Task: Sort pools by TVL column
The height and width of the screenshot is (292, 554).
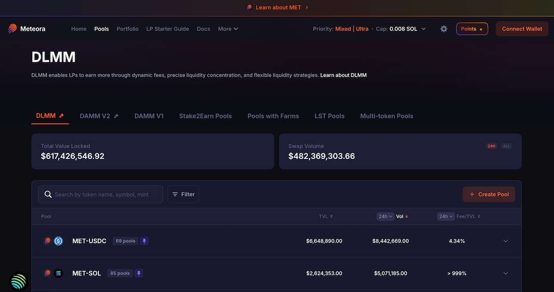Action: point(325,216)
